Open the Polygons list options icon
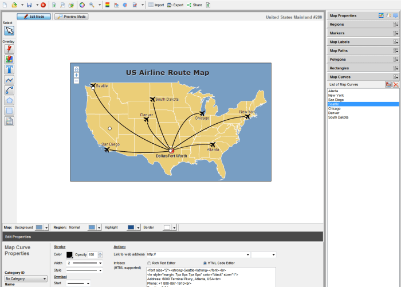The width and height of the screenshot is (401, 287). 396,60
